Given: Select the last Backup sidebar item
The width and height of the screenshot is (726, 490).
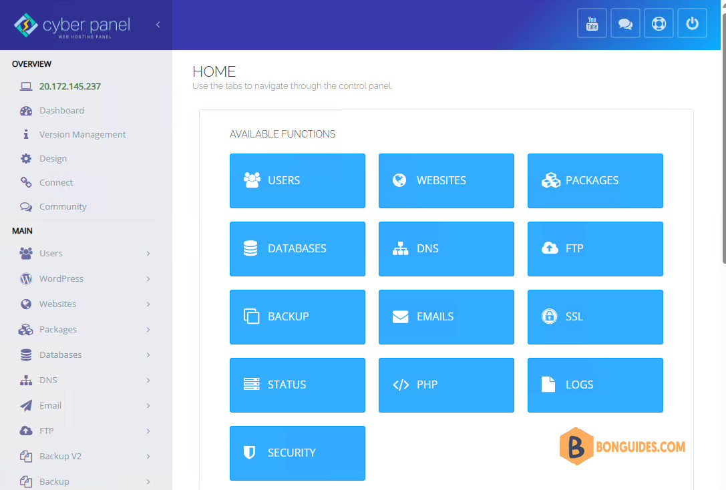Looking at the screenshot, I should click(54, 482).
